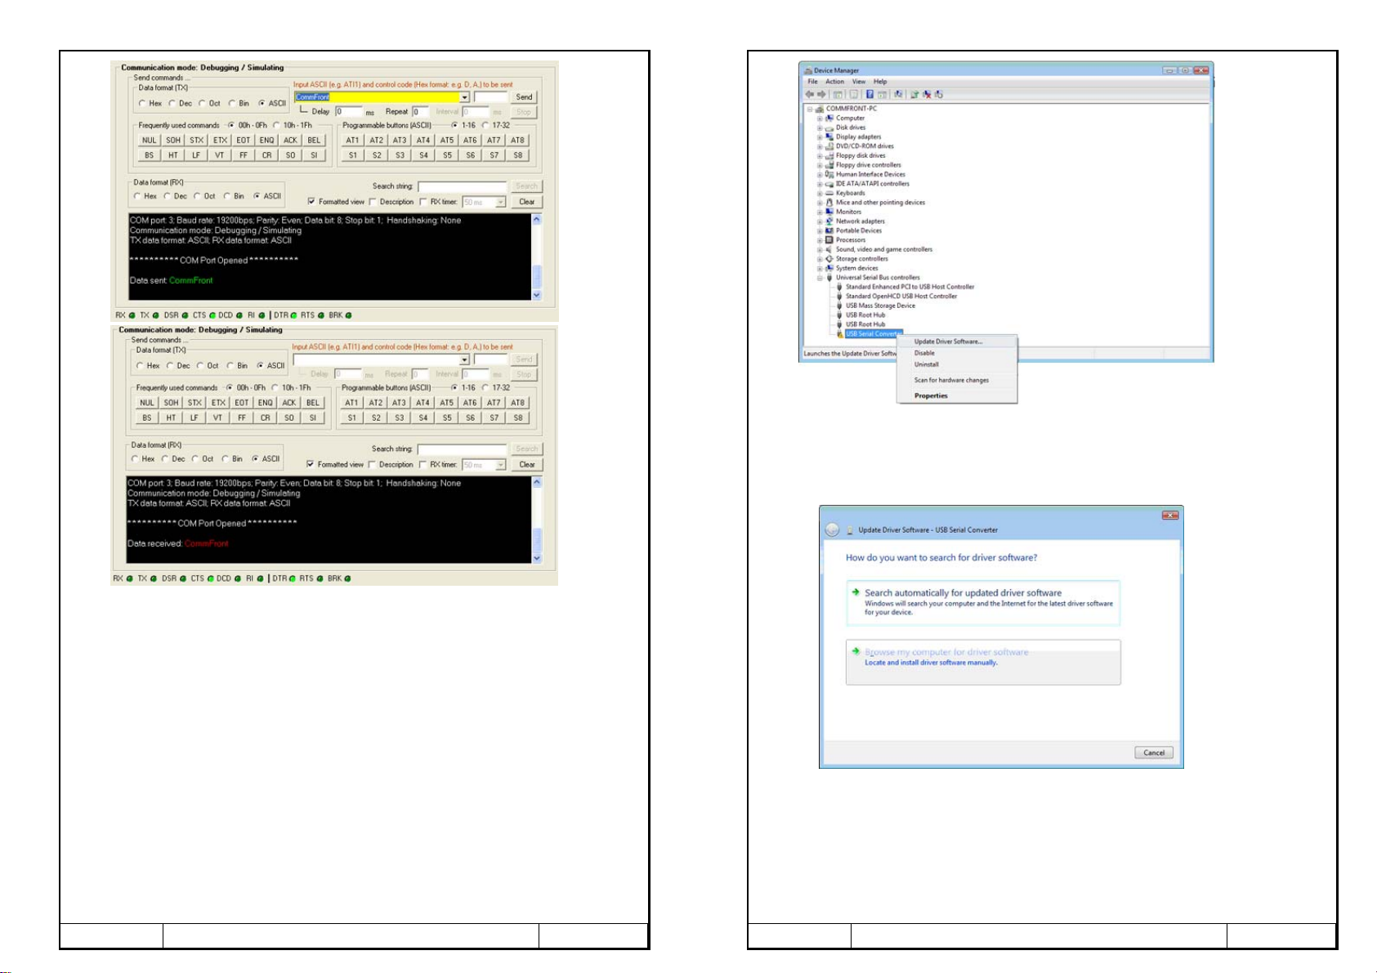Viewport: 1377px width, 973px height.
Task: Click the Human Interface Devices category icon
Action: [x=829, y=174]
